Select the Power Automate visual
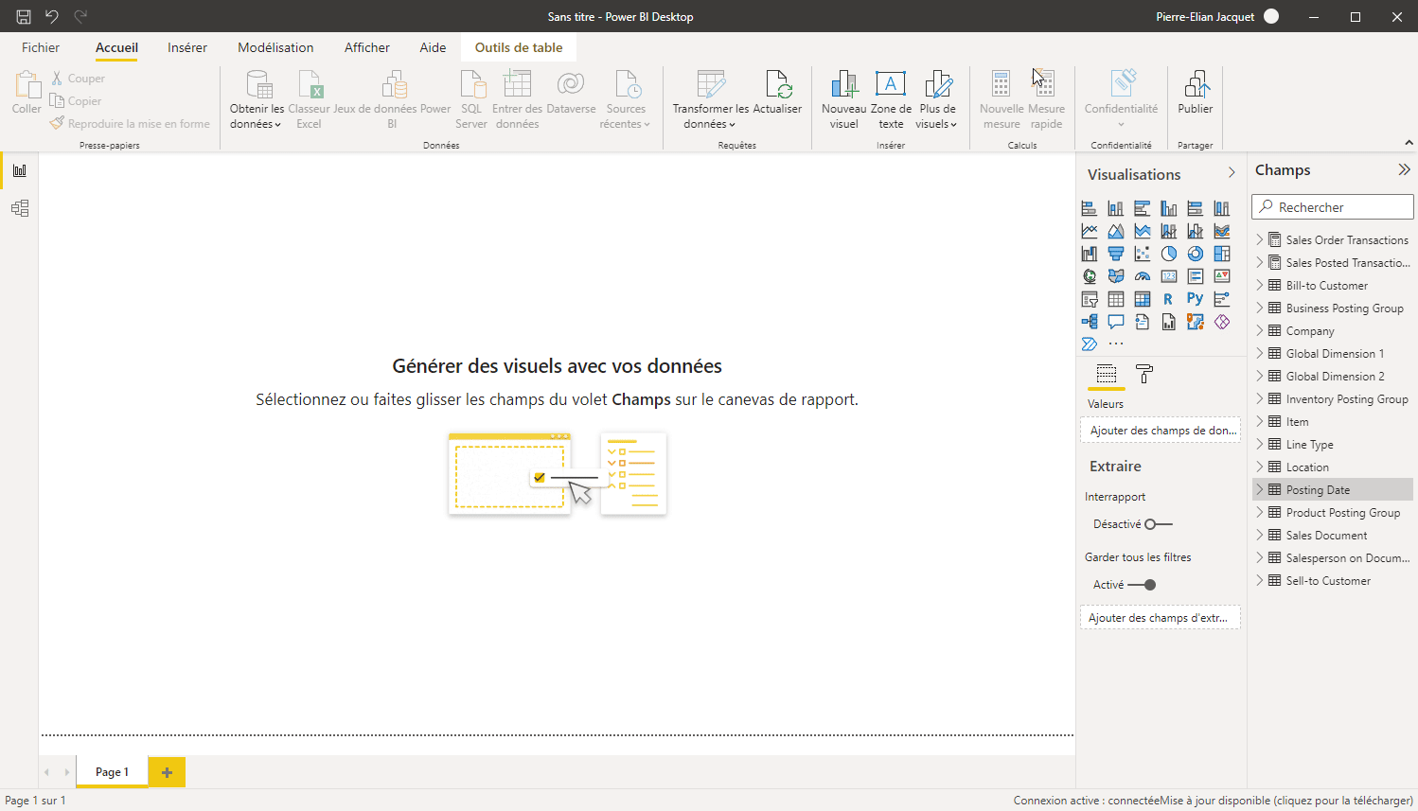Screen dimensions: 1418x811 (x=1090, y=344)
